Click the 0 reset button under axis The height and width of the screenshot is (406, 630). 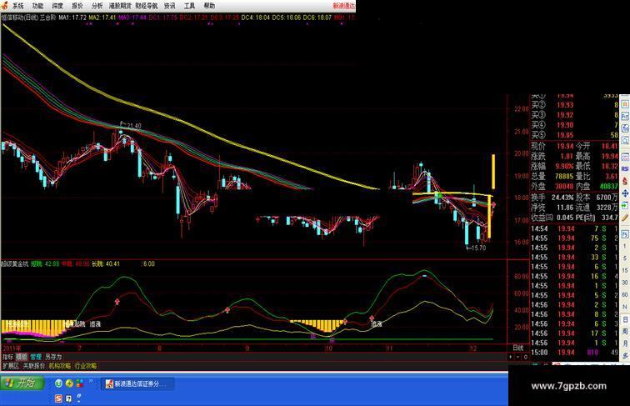click(525, 357)
